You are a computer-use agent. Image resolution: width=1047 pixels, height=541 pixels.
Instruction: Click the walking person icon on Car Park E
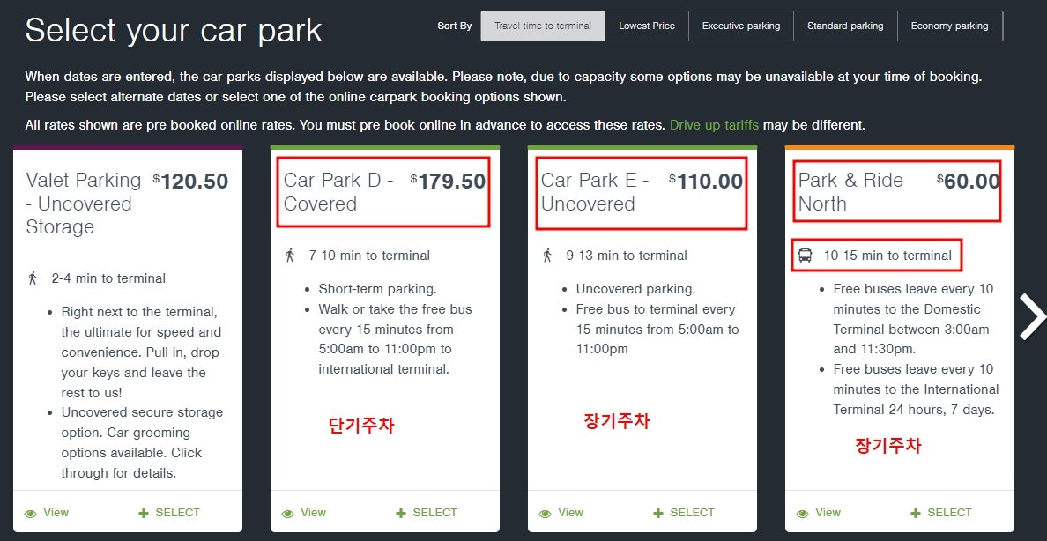(547, 256)
